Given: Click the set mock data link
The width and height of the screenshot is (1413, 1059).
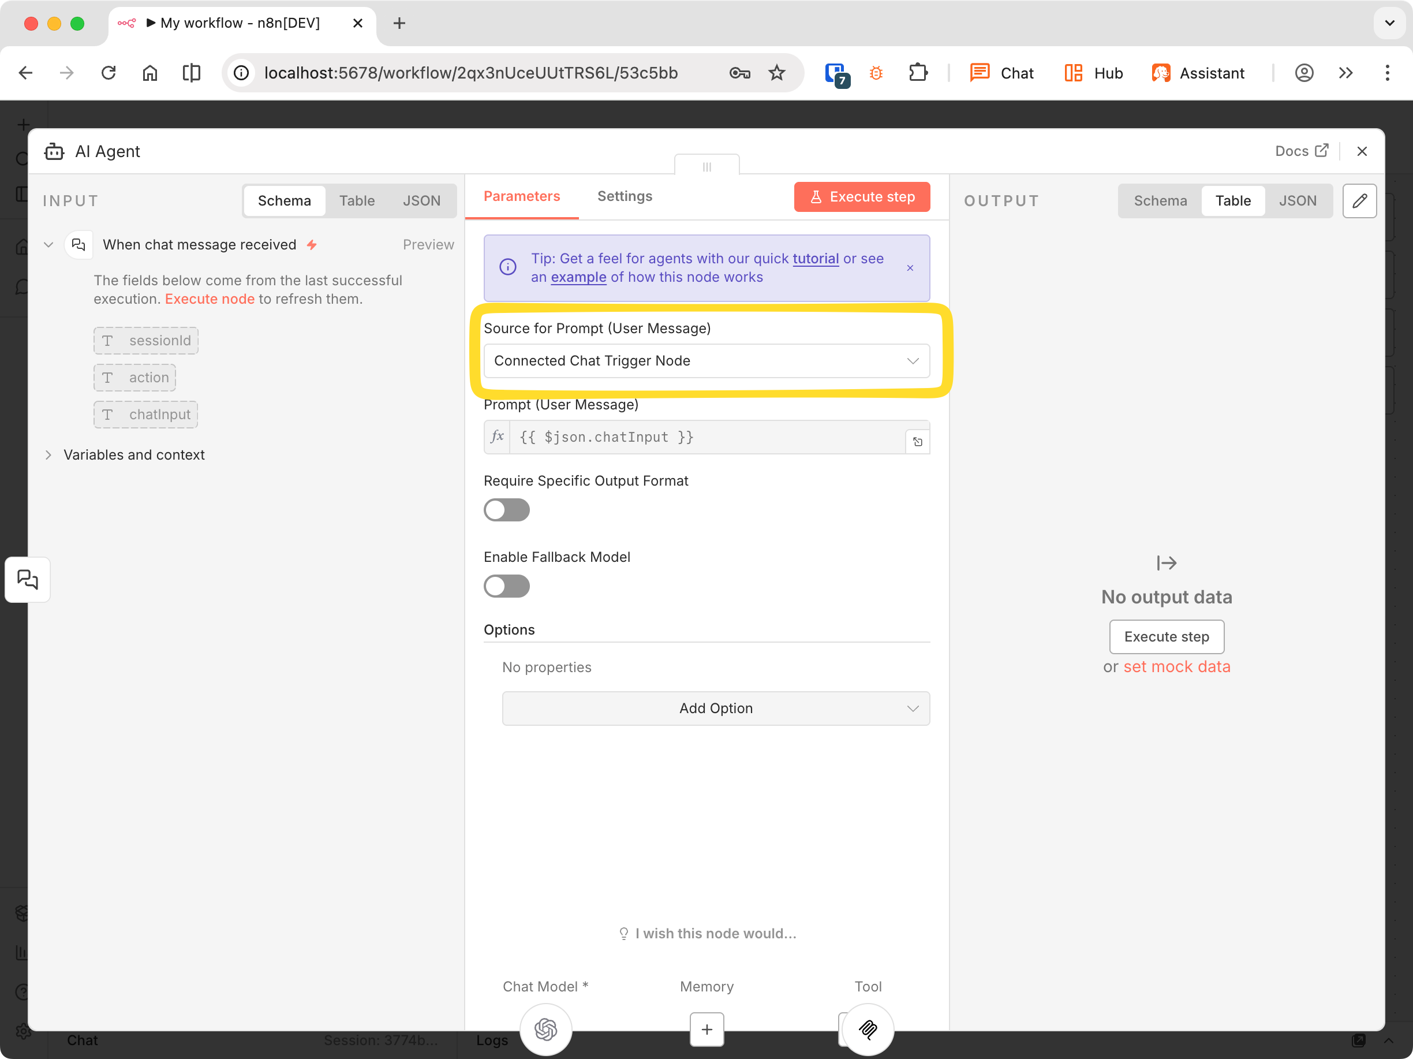Looking at the screenshot, I should click(1177, 666).
